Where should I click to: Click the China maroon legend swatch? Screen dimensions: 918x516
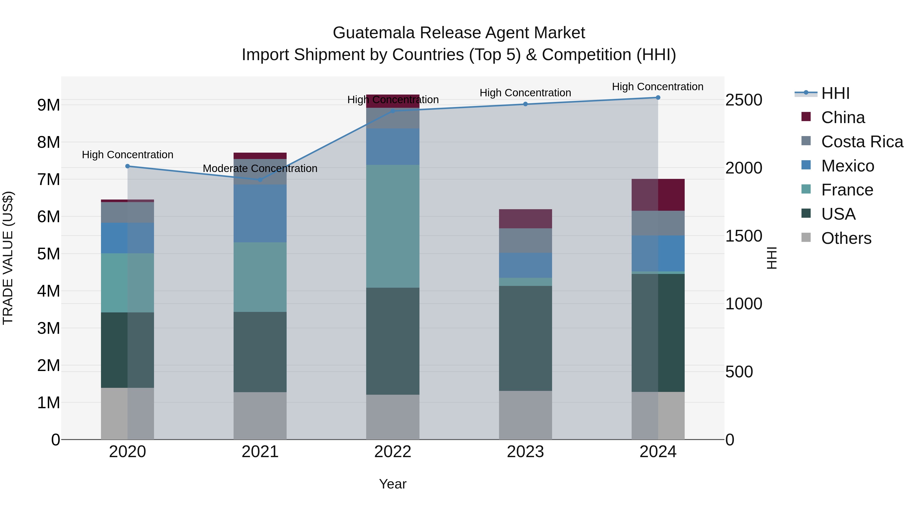tap(806, 116)
